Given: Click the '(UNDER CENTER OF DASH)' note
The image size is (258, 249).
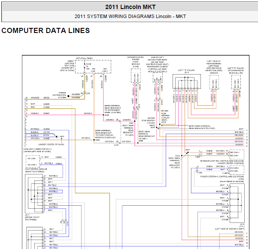Looking at the screenshot, I should 51,144.
